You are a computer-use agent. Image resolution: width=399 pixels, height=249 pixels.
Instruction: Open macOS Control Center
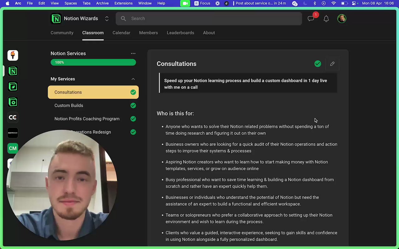[354, 3]
